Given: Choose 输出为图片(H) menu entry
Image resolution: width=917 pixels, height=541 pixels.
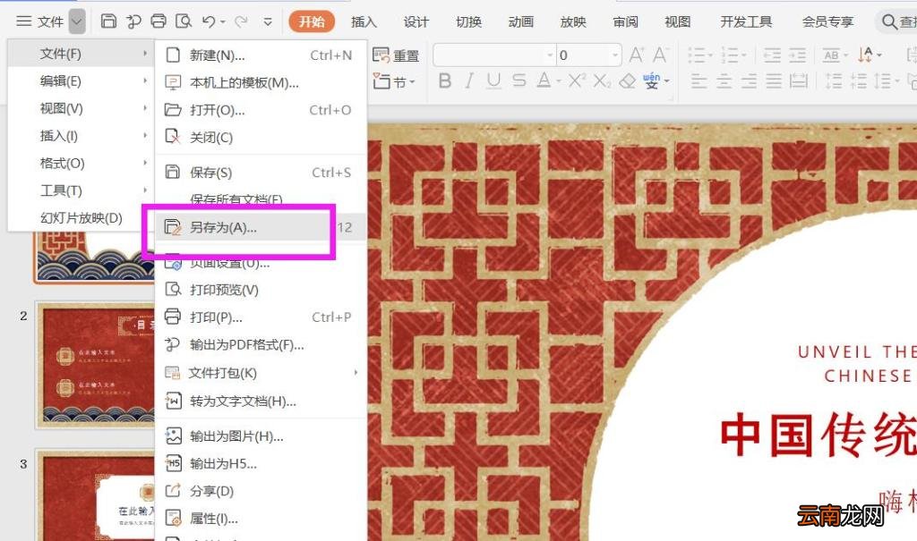Looking at the screenshot, I should click(261, 435).
